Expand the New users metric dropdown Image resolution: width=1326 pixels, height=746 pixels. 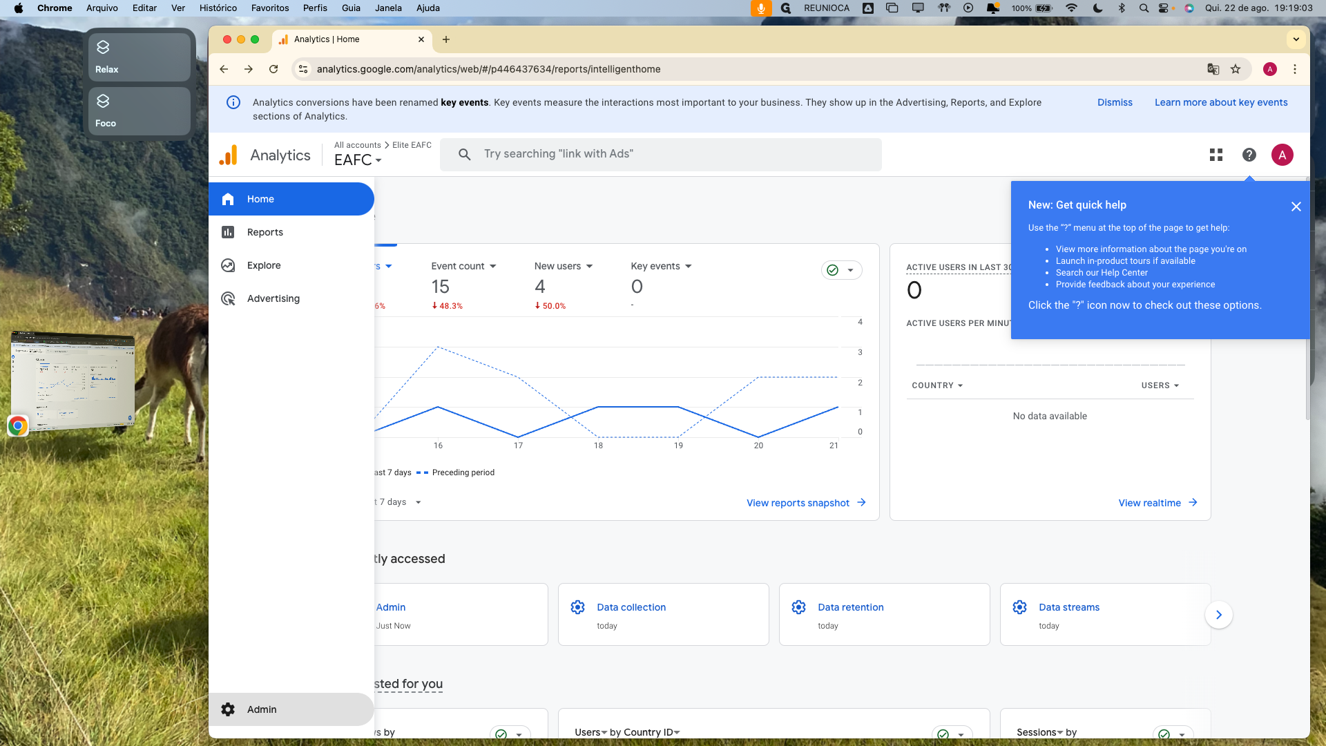click(x=589, y=267)
